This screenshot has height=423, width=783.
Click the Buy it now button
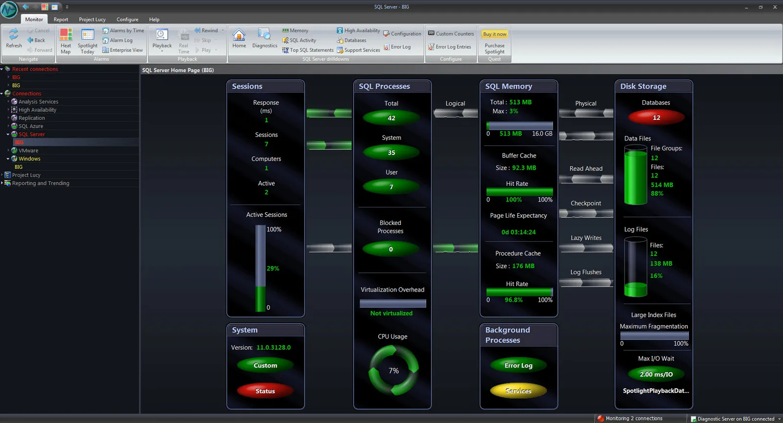495,34
